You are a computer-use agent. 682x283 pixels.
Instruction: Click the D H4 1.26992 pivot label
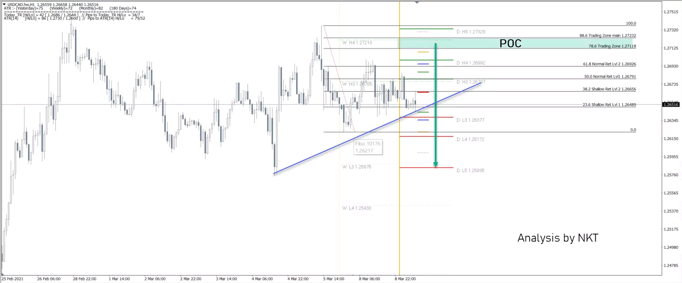click(x=471, y=63)
